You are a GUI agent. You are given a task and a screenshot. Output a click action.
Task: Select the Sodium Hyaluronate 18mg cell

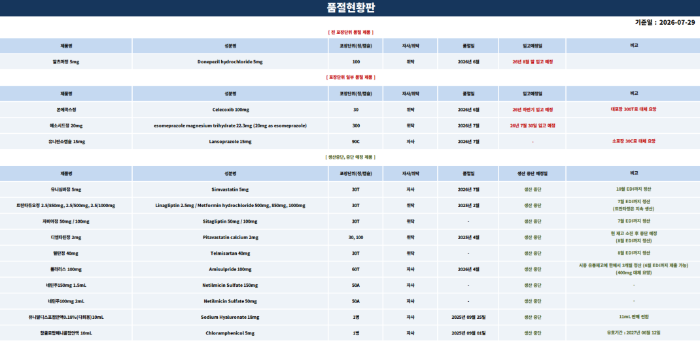coord(230,317)
